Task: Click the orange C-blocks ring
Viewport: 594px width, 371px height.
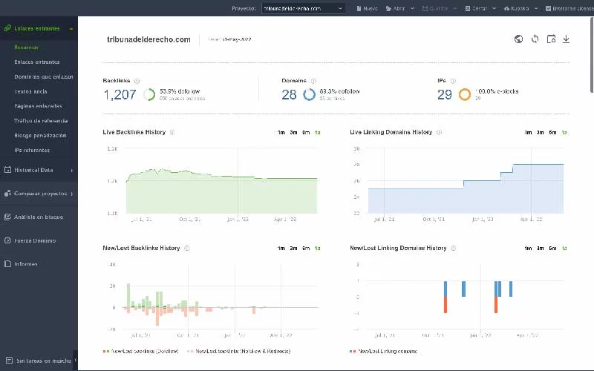Action: pyautogui.click(x=465, y=94)
